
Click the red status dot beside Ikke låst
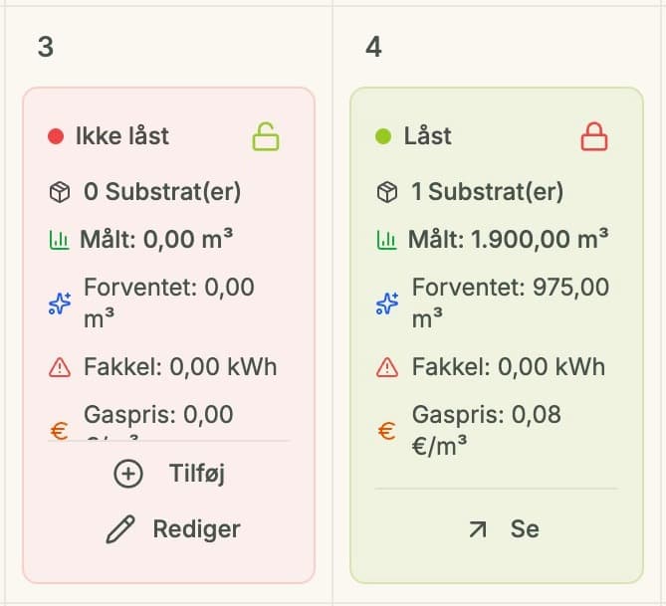(x=56, y=136)
